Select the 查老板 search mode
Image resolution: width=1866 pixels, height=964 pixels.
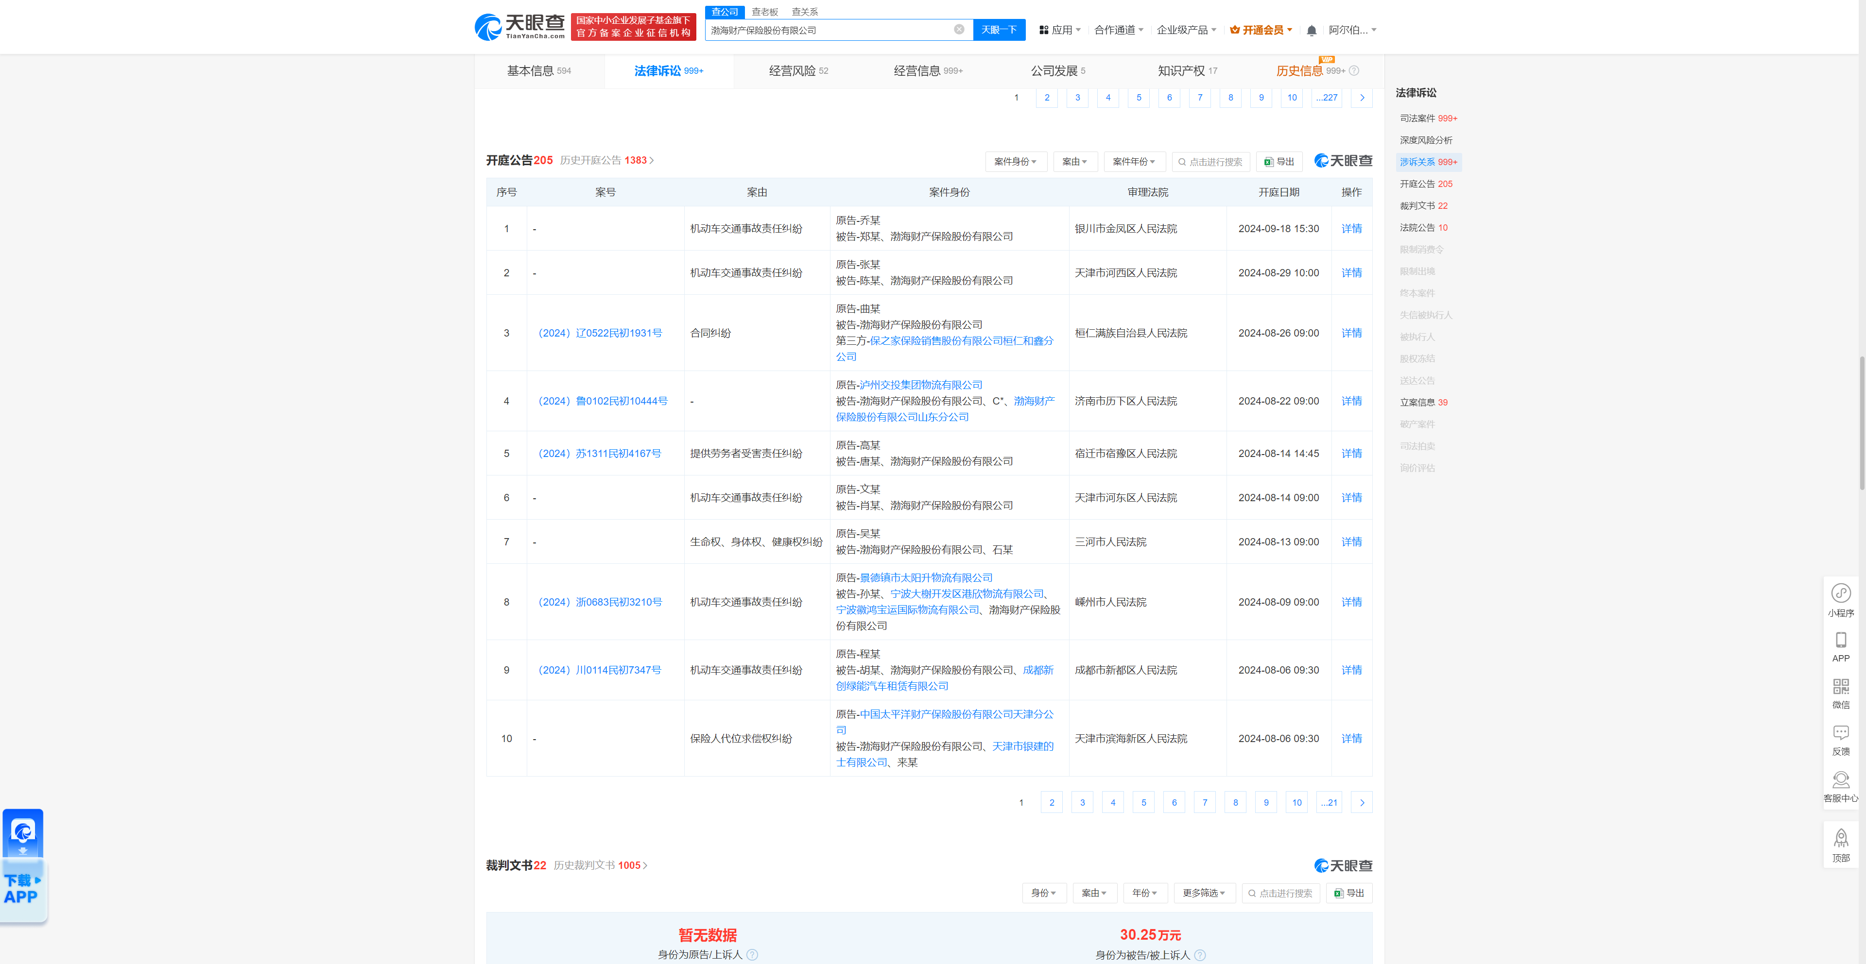[x=764, y=12]
